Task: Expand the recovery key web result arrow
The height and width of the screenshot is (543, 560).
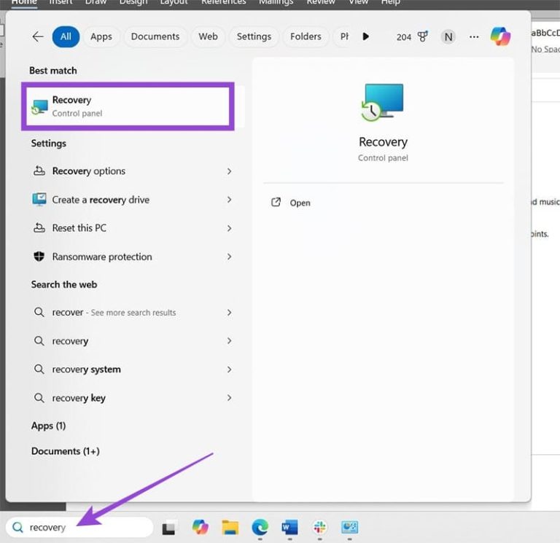Action: [x=229, y=398]
